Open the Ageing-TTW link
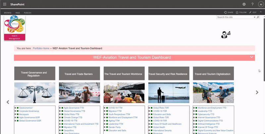265x134 pixels. [x=114, y=121]
